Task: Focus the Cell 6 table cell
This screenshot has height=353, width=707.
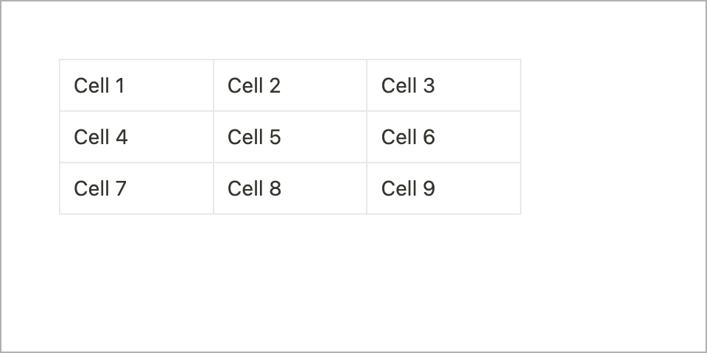Action: coord(443,137)
